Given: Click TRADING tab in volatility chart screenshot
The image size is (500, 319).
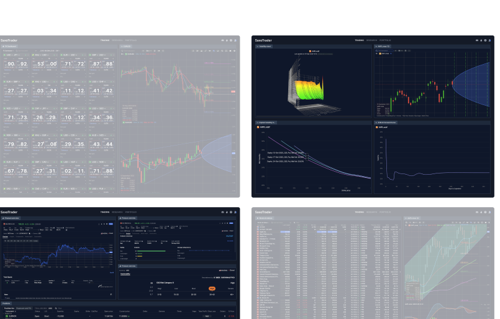Looking at the screenshot, I should pos(360,40).
